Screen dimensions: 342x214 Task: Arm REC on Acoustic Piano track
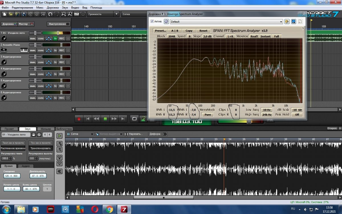pyautogui.click(x=62, y=50)
